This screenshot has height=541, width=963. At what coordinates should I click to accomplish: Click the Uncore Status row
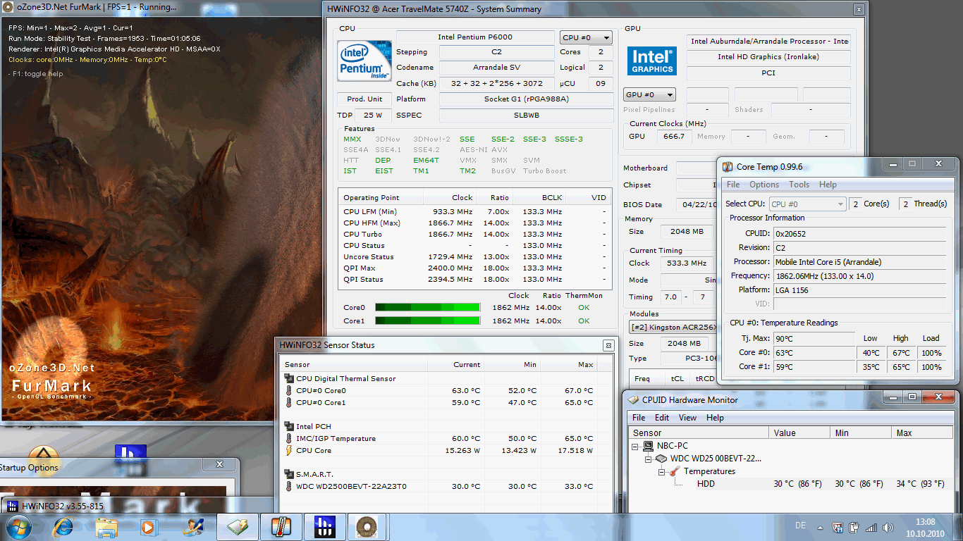(x=475, y=256)
